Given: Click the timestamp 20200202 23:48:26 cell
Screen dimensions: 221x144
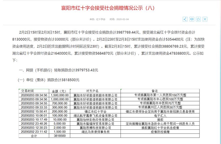Looking at the screenshot, I should pos(34,124).
